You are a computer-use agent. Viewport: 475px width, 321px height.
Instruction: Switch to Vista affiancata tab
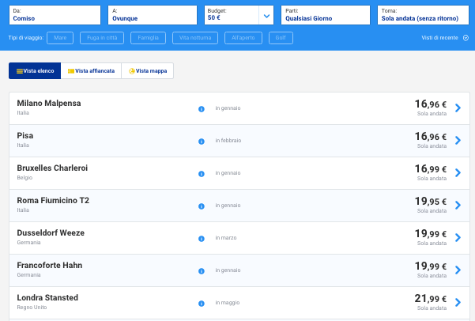coord(91,71)
